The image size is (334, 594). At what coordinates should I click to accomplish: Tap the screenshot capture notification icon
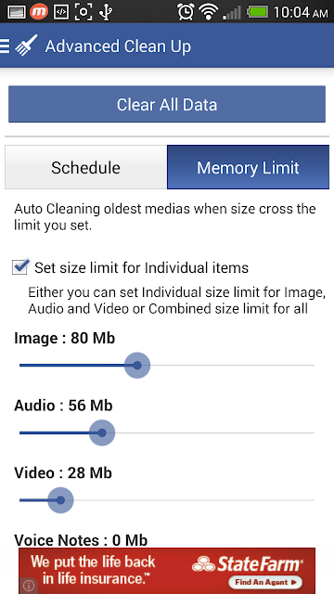pyautogui.click(x=83, y=12)
